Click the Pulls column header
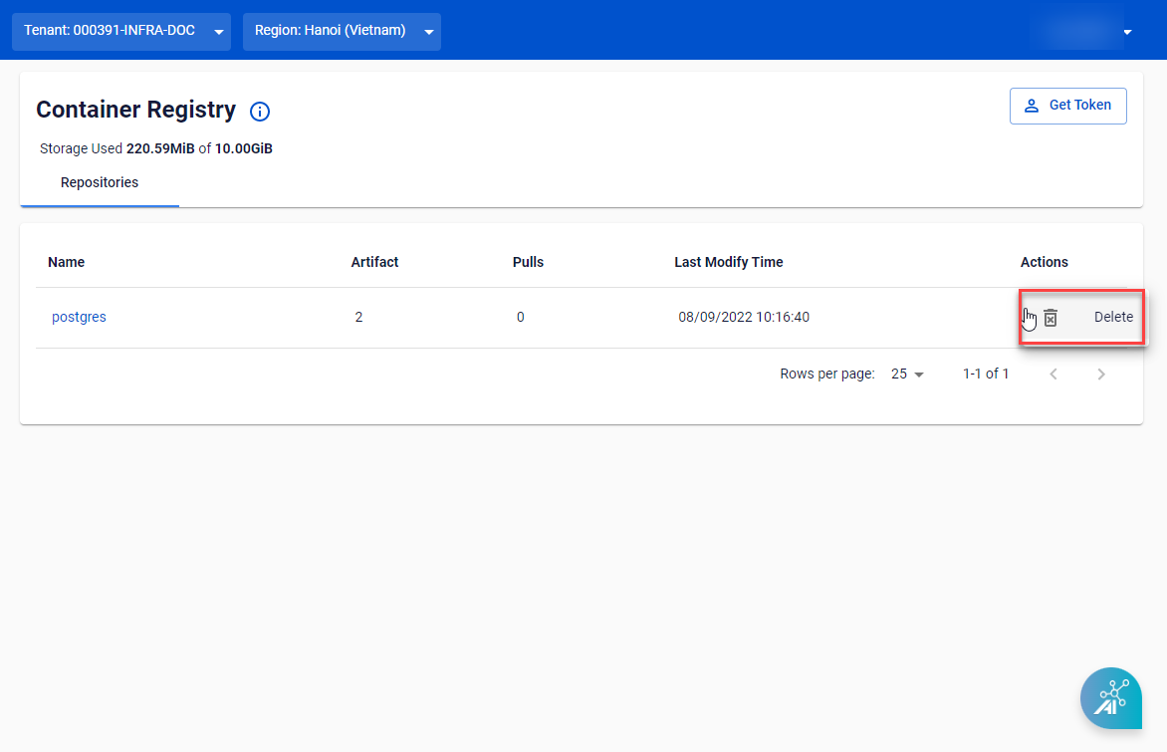Screen dimensions: 1167x752 click(528, 262)
